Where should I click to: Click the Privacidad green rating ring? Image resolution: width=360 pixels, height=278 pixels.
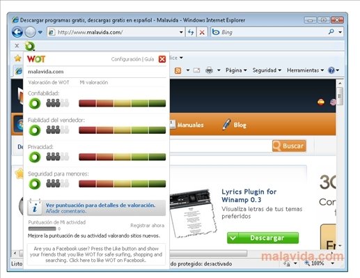pos(35,157)
